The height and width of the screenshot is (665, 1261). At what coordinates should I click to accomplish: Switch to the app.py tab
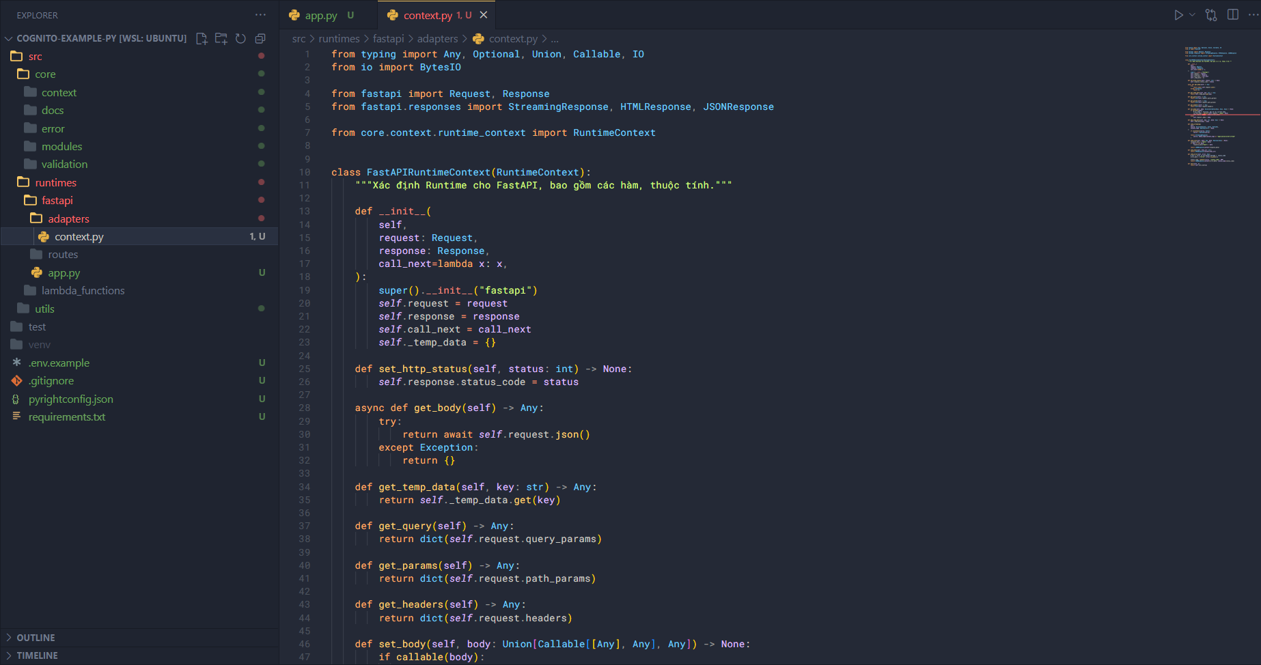coord(321,15)
